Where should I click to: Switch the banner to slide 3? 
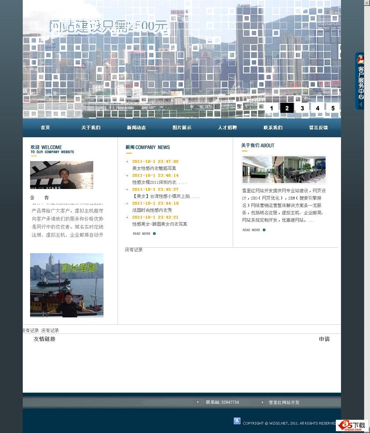tap(302, 108)
